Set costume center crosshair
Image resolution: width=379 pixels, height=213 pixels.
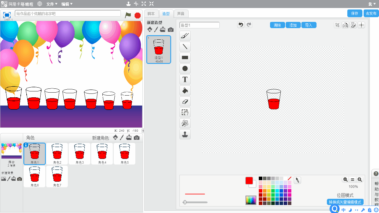pos(361,25)
